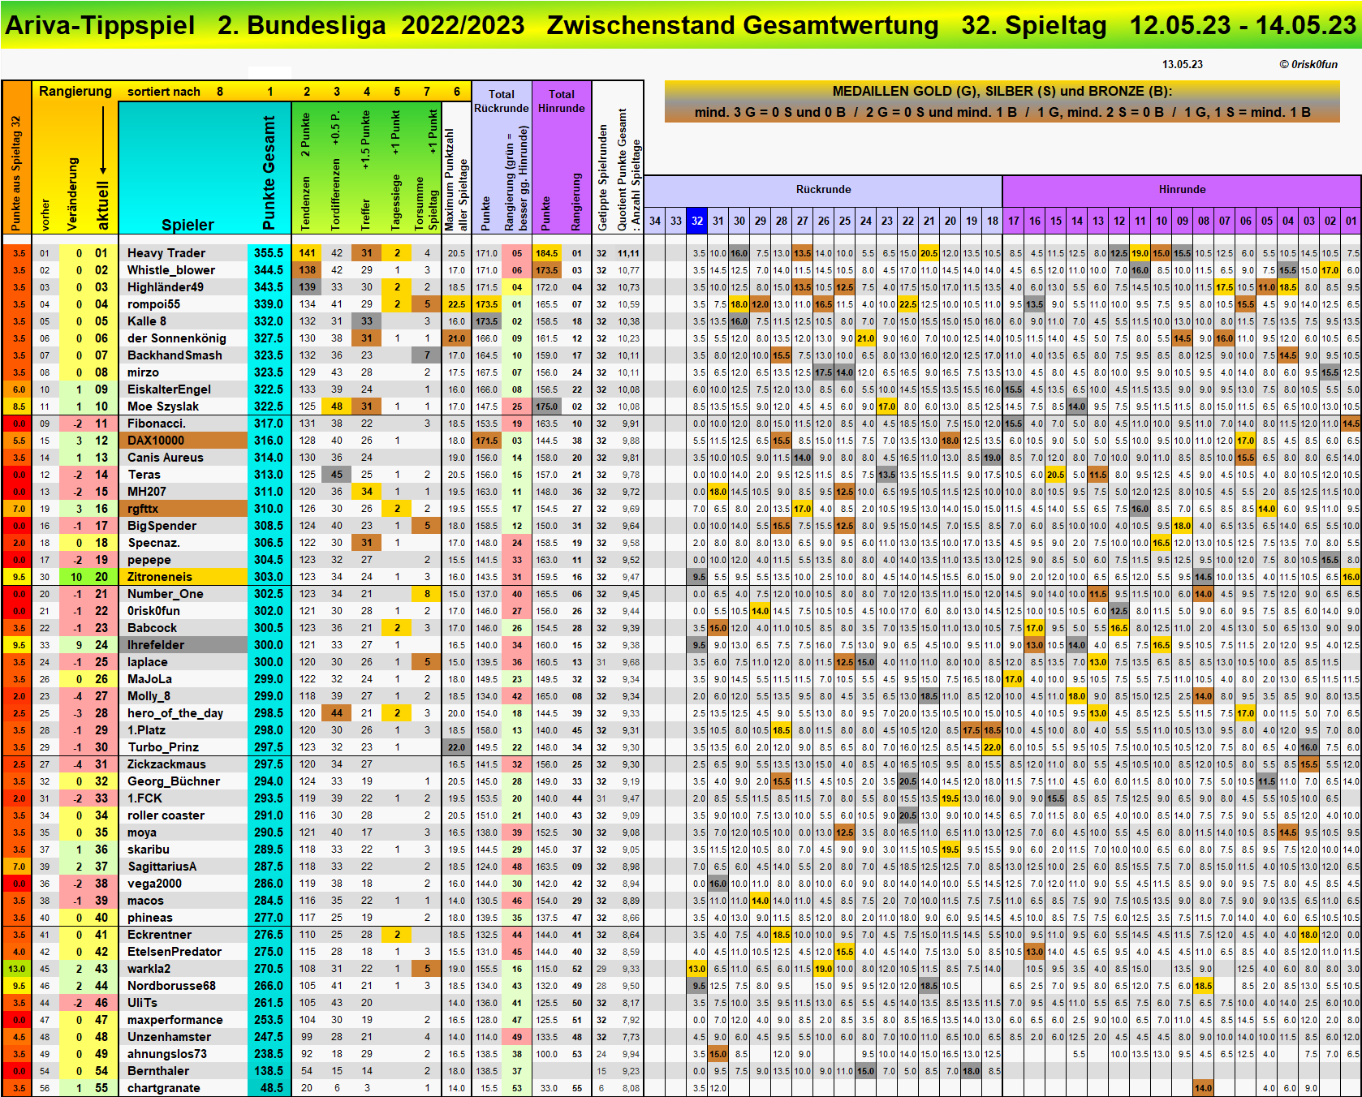Click player name Heavy Trader
The height and width of the screenshot is (1097, 1362).
[166, 253]
